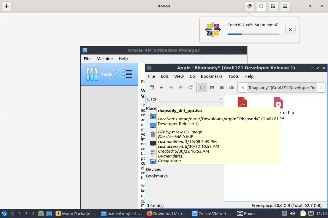Switch to Muon Package Manager taskbar entry

[x=76, y=214]
